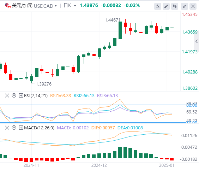The width and height of the screenshot is (199, 170).
Task: Click the MACD(12,26,9) indicator label
Action: point(39,128)
